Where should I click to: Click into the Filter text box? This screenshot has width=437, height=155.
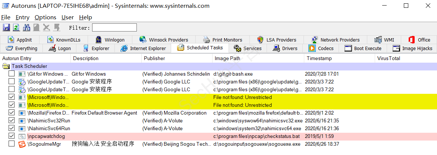[x=114, y=27]
